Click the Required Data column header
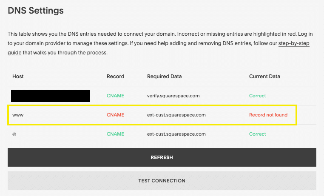The height and width of the screenshot is (196, 324). (164, 77)
